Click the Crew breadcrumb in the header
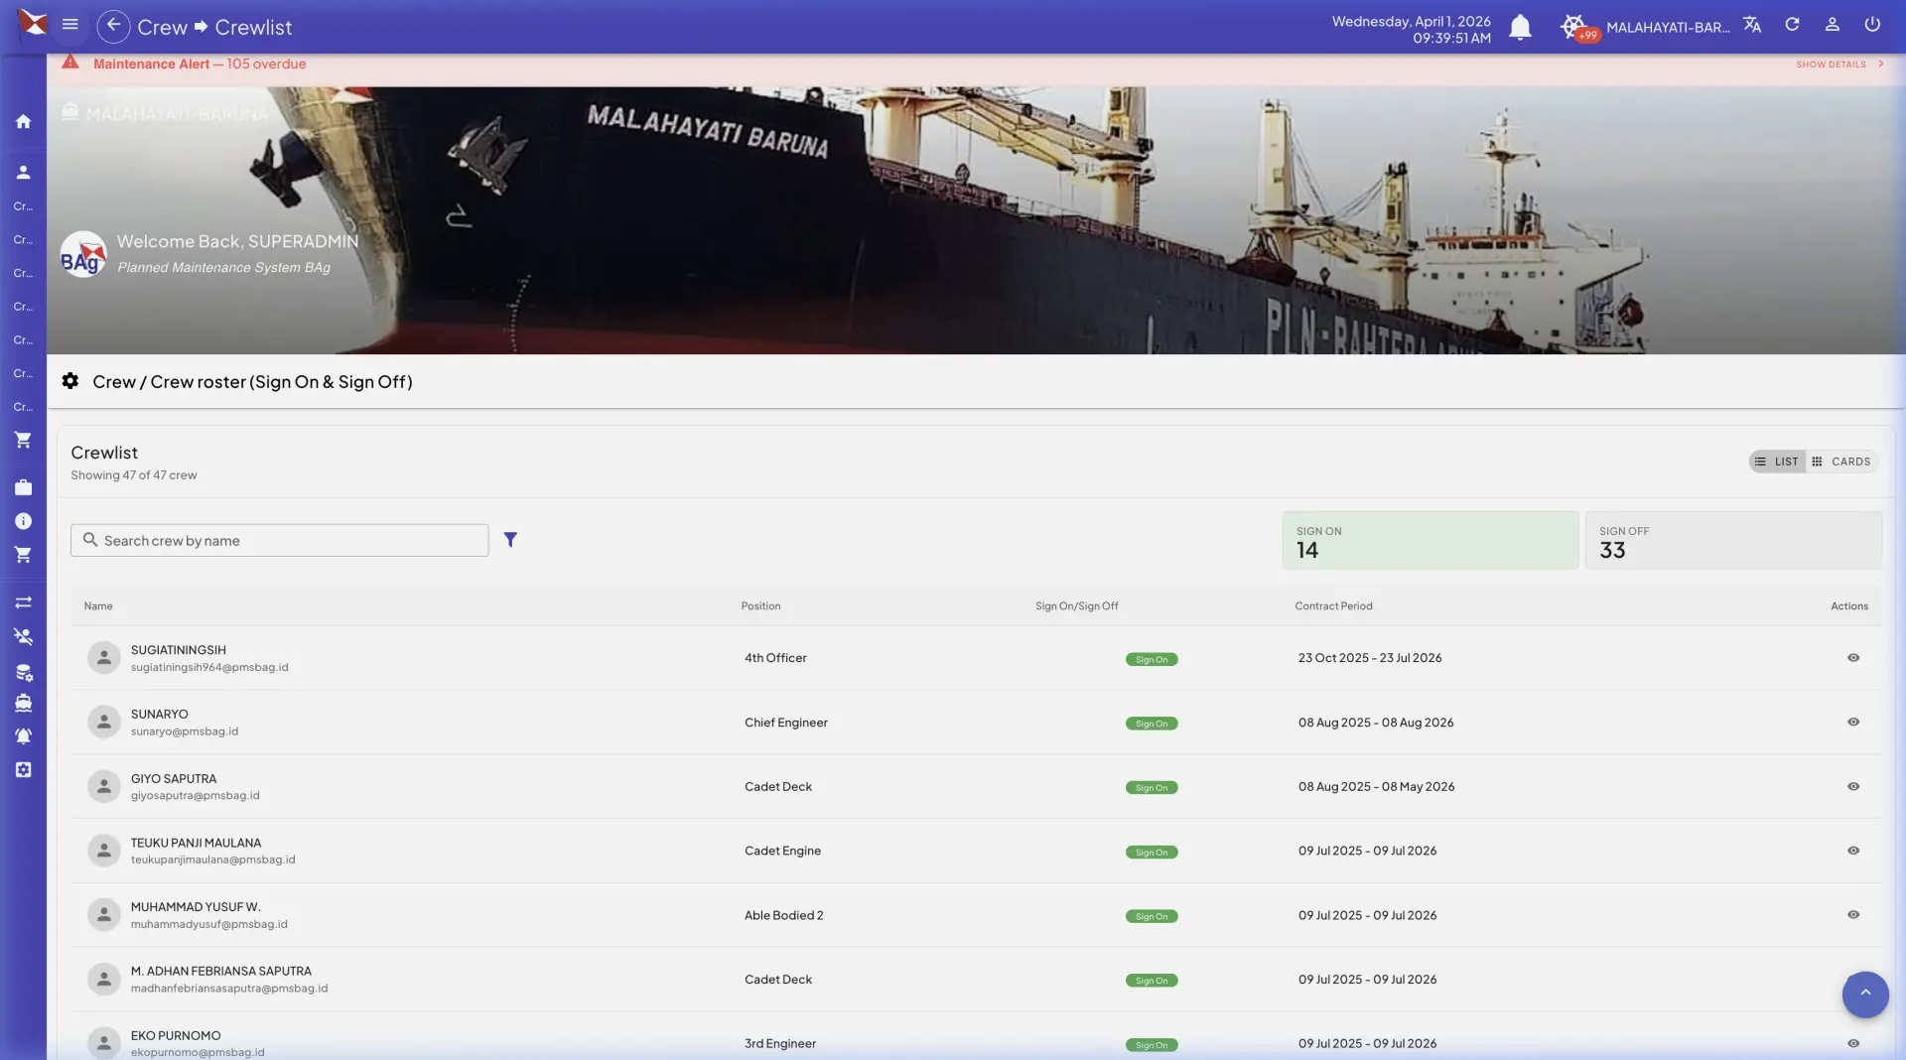 coord(162,27)
